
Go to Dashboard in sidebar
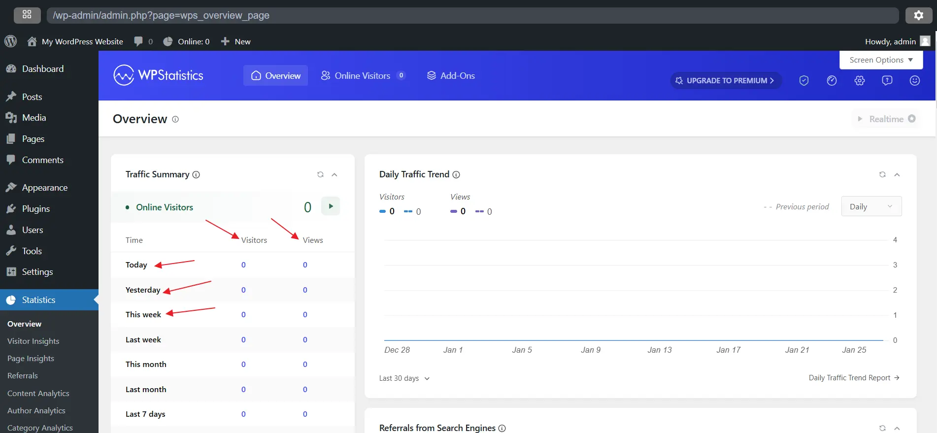pyautogui.click(x=49, y=69)
